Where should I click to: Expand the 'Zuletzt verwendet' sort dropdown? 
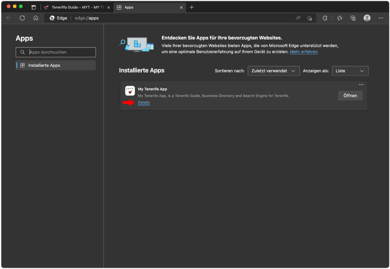[273, 71]
